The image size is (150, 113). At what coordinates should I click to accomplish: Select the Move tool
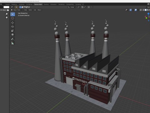click(12, 23)
